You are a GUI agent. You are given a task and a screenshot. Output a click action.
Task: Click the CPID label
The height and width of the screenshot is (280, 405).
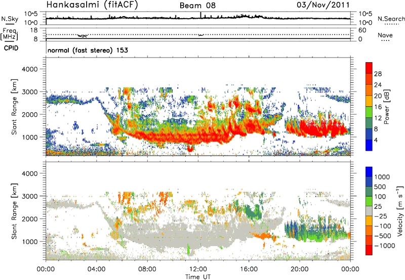click(11, 48)
